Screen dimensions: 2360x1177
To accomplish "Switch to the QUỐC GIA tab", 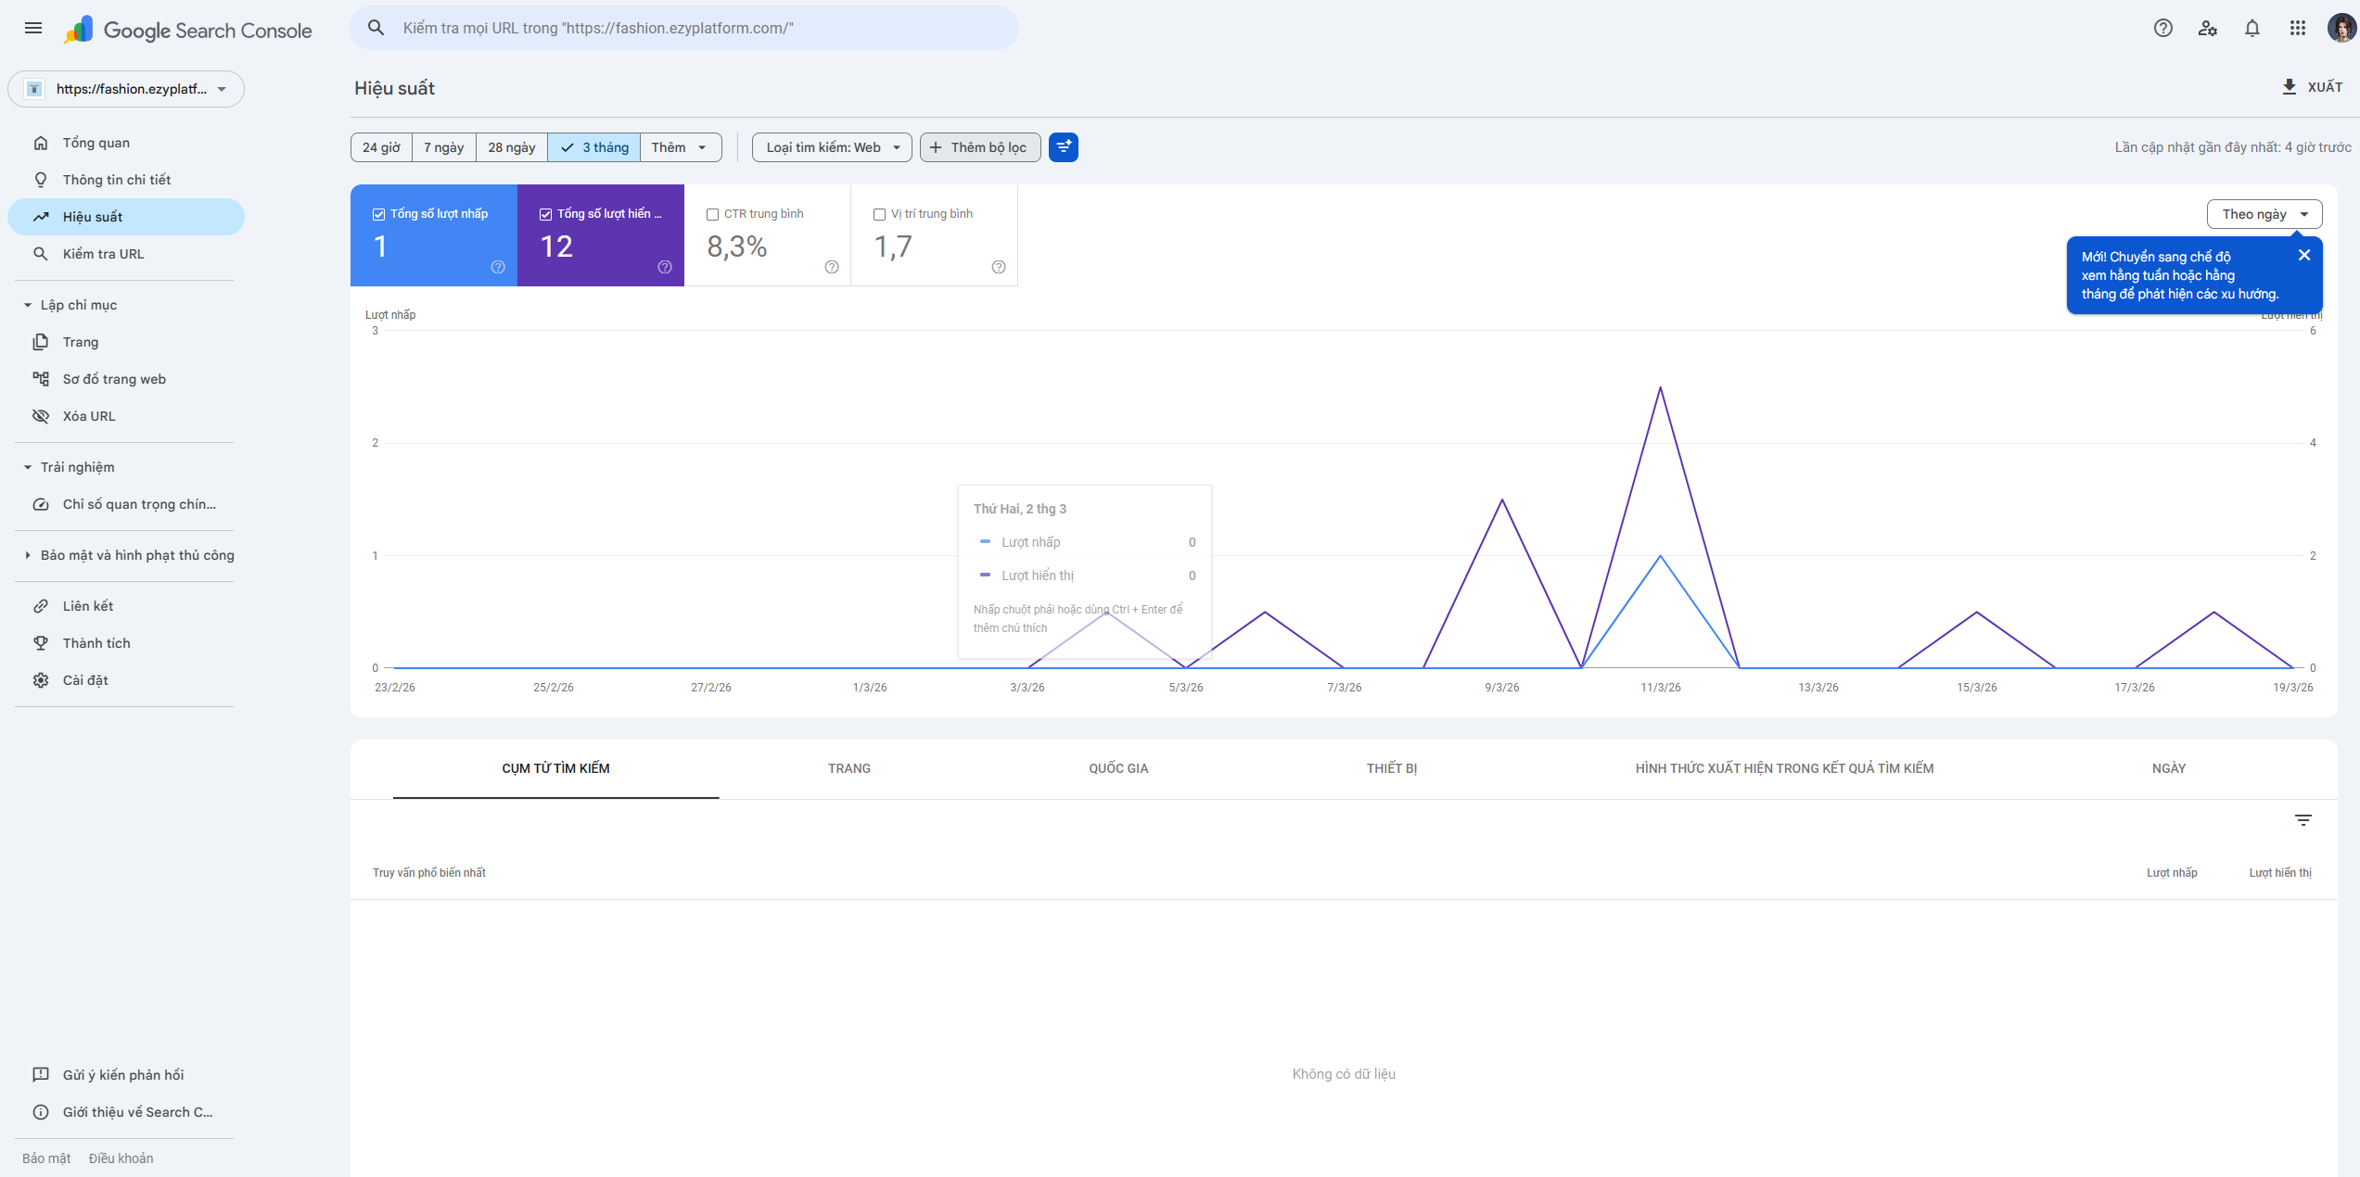I will point(1118,768).
